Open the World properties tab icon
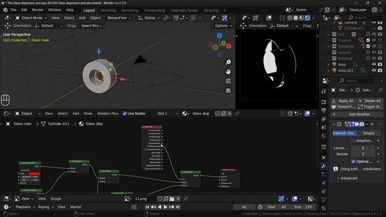Screen dimensions: 386x217 pyautogui.click(x=324, y=136)
